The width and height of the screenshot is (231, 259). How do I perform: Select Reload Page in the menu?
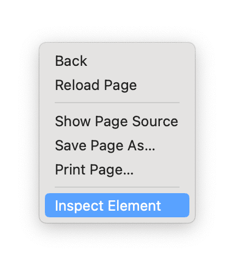[x=117, y=85]
